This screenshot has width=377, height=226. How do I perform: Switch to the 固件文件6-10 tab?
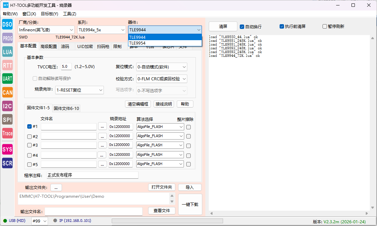coord(66,108)
